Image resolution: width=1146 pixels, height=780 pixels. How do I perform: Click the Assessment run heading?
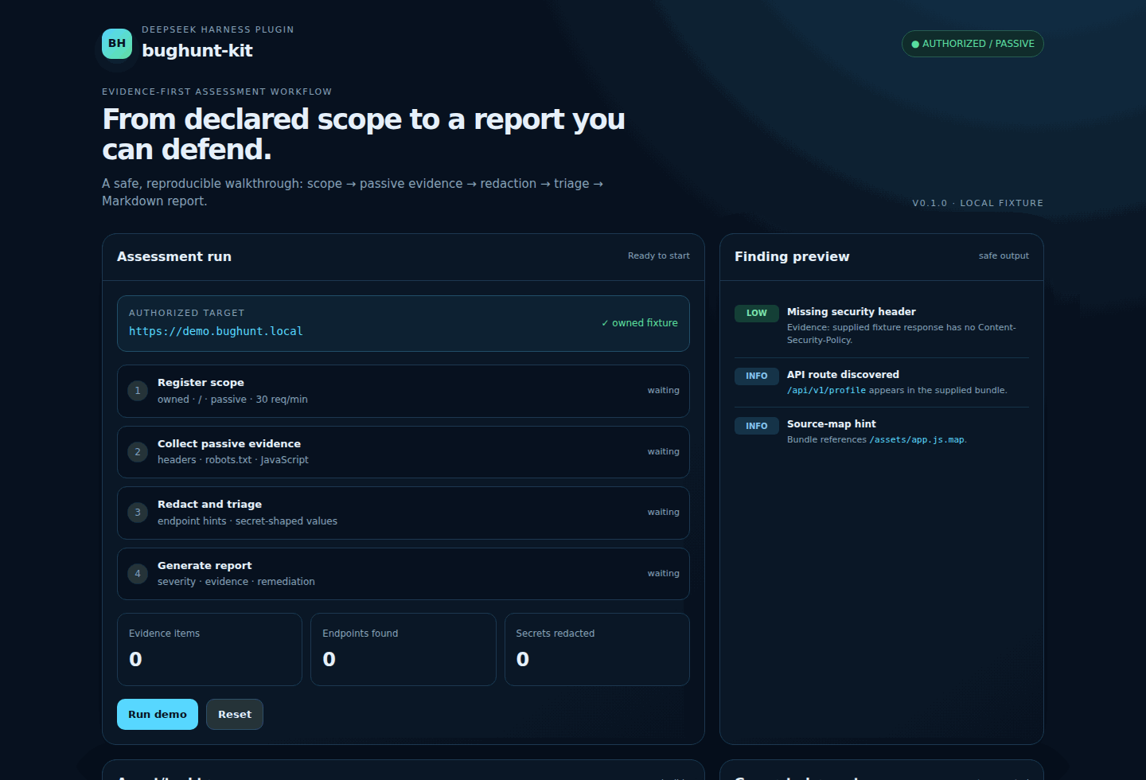pos(174,256)
